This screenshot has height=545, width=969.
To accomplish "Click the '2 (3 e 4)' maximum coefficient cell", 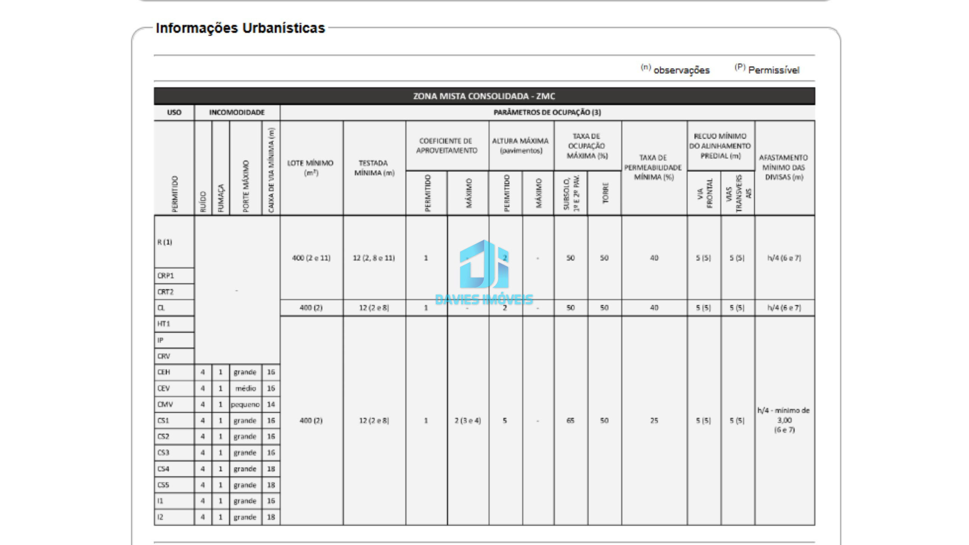I will (468, 421).
